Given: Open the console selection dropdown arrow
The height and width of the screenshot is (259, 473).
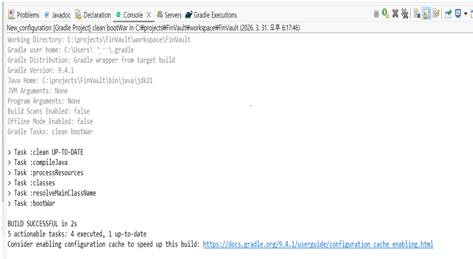Looking at the screenshot, I should pyautogui.click(x=465, y=14).
